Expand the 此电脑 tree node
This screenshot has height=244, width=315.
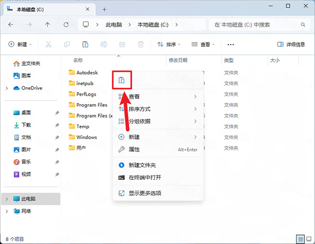pos(7,199)
